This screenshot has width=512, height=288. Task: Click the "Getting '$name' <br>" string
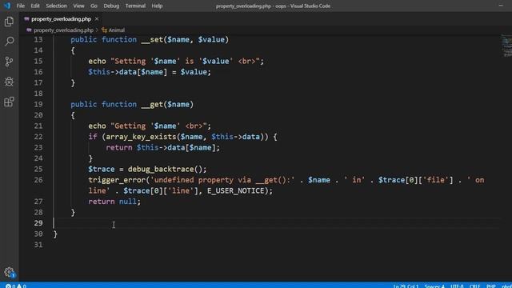pyautogui.click(x=158, y=126)
